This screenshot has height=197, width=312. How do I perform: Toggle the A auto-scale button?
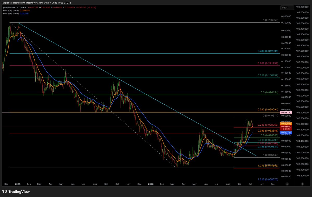(x=287, y=184)
